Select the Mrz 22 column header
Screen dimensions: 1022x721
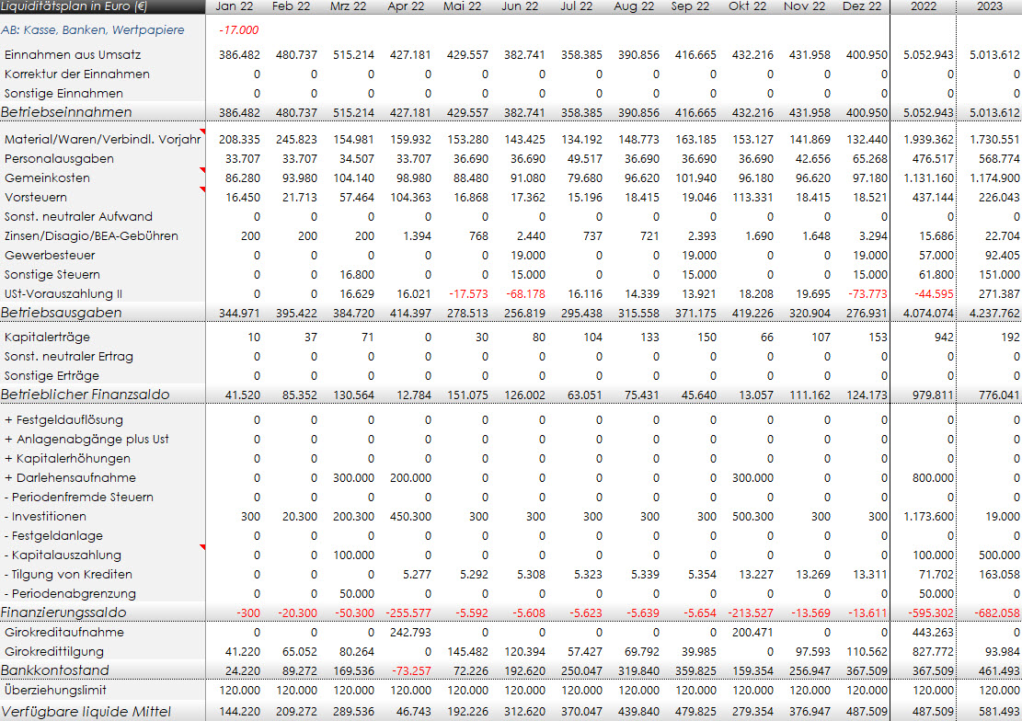(x=350, y=6)
